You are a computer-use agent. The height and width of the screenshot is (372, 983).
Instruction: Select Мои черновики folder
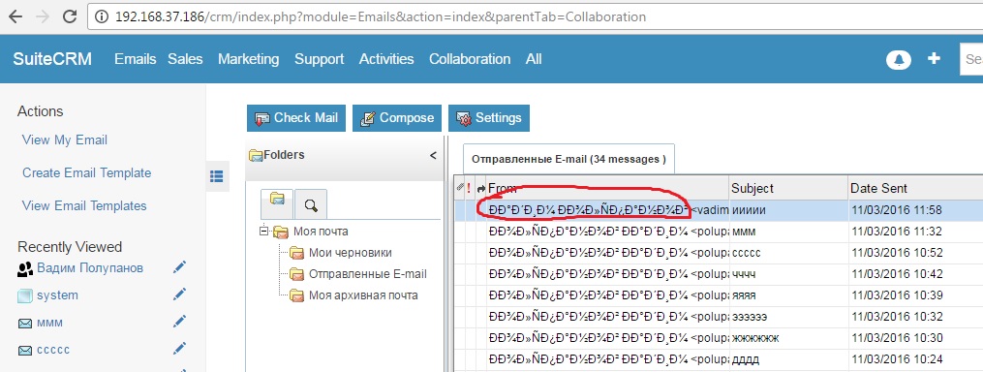tap(350, 253)
